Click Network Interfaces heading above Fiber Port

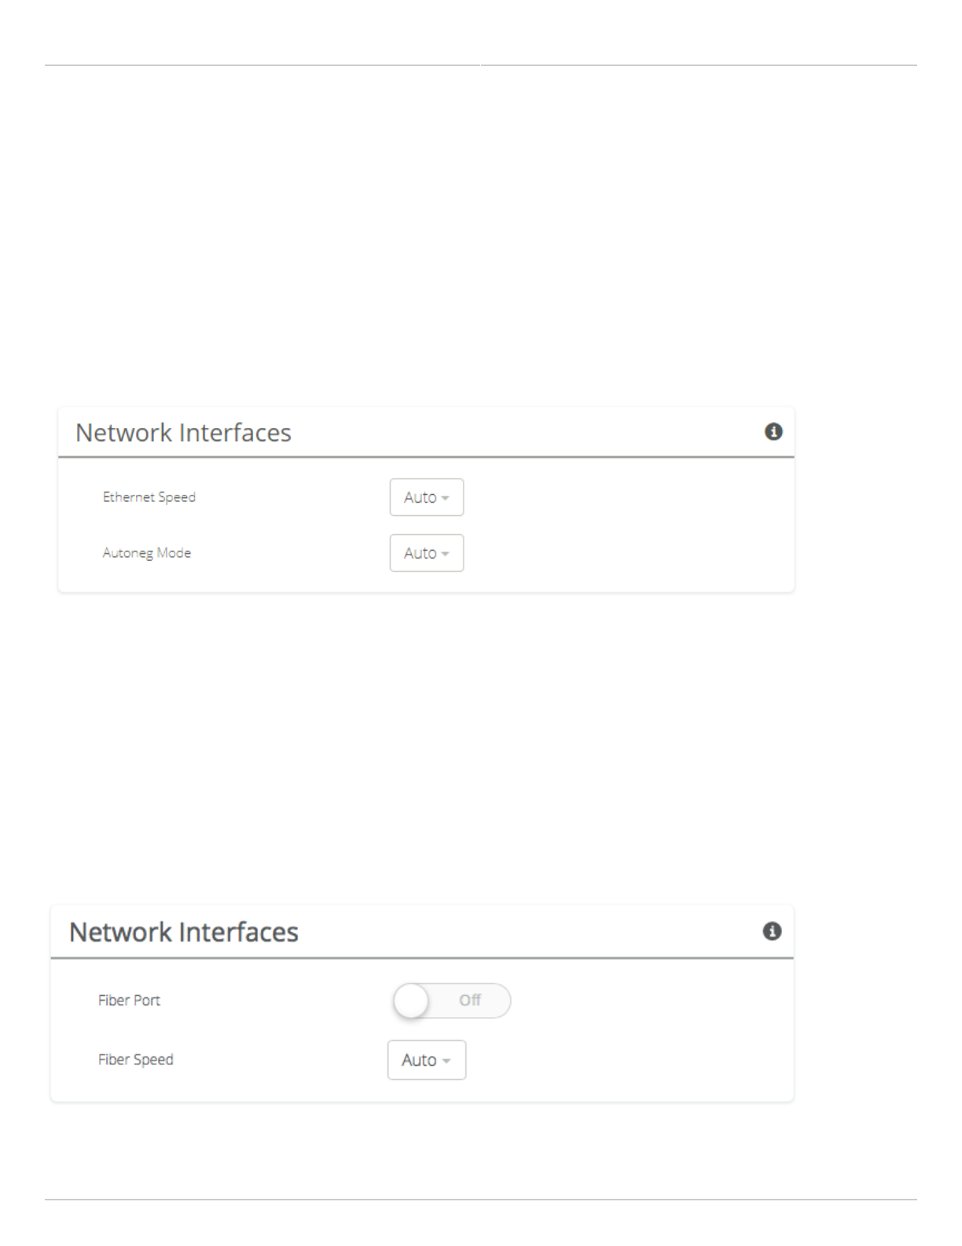(184, 932)
